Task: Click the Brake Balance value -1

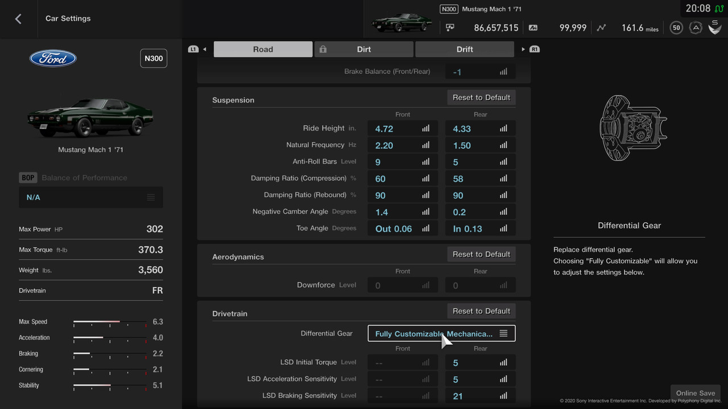Action: point(457,72)
